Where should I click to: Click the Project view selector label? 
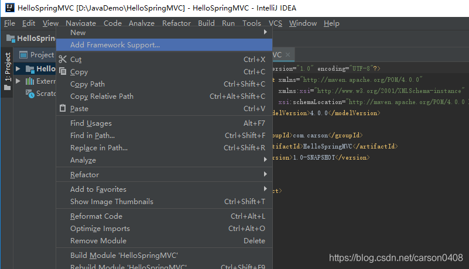pyautogui.click(x=42, y=55)
